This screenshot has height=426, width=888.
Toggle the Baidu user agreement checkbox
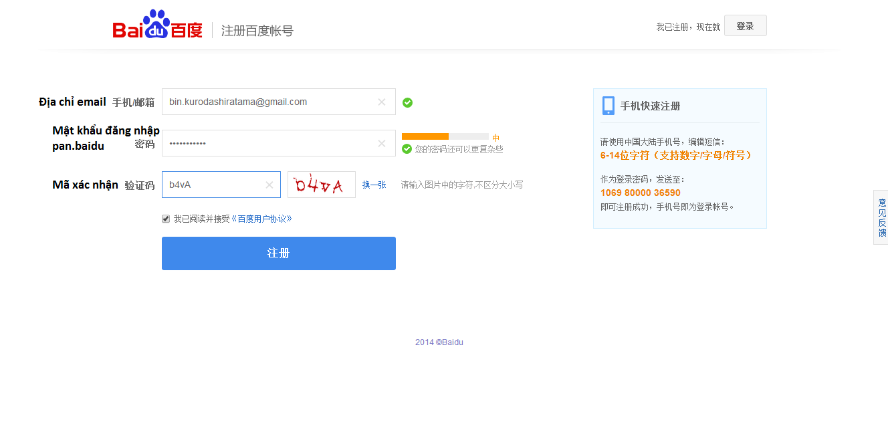(166, 219)
